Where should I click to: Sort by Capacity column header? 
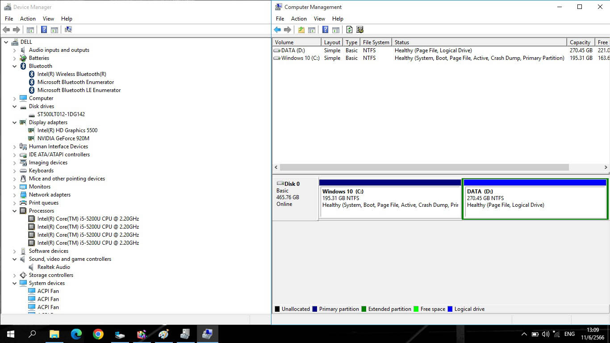(580, 42)
